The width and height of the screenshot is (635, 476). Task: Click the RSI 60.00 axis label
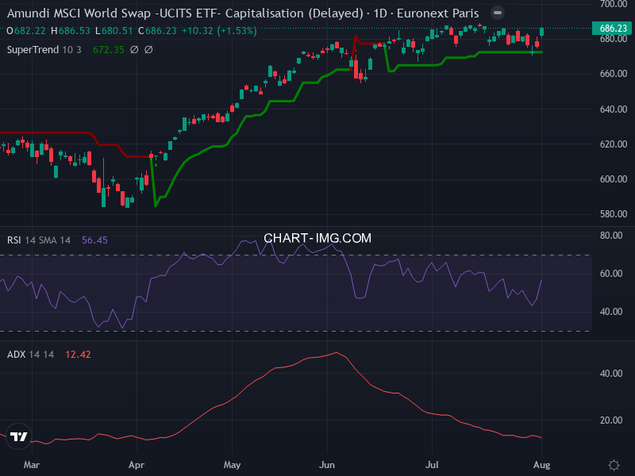(611, 274)
